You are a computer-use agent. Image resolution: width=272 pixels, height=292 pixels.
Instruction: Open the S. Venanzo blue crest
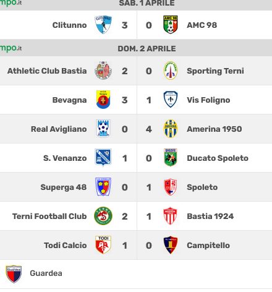(x=103, y=158)
